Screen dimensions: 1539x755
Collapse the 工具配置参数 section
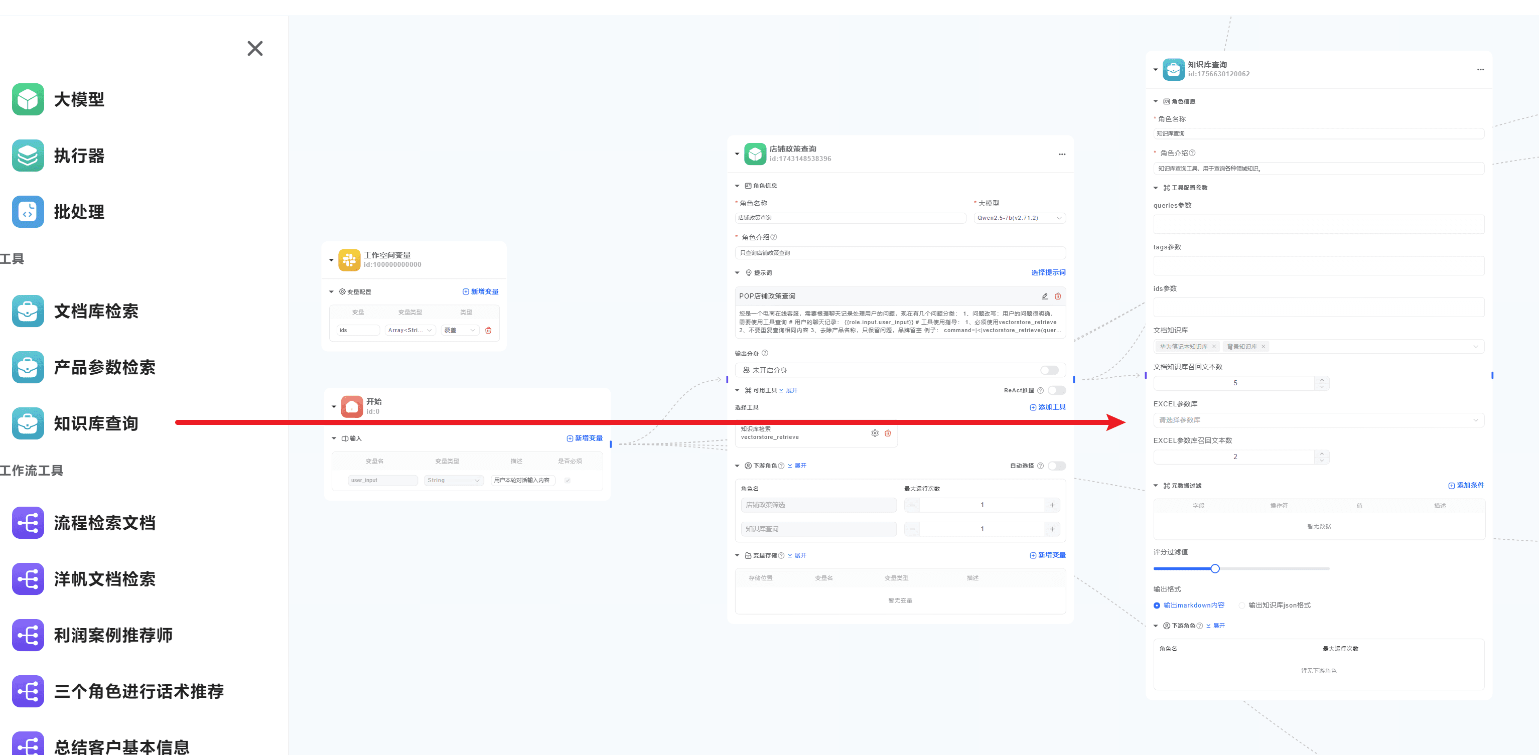point(1156,188)
